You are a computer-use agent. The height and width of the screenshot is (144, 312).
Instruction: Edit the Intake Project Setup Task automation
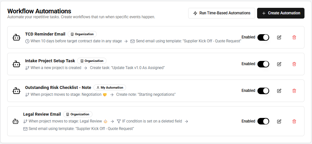coord(279,64)
